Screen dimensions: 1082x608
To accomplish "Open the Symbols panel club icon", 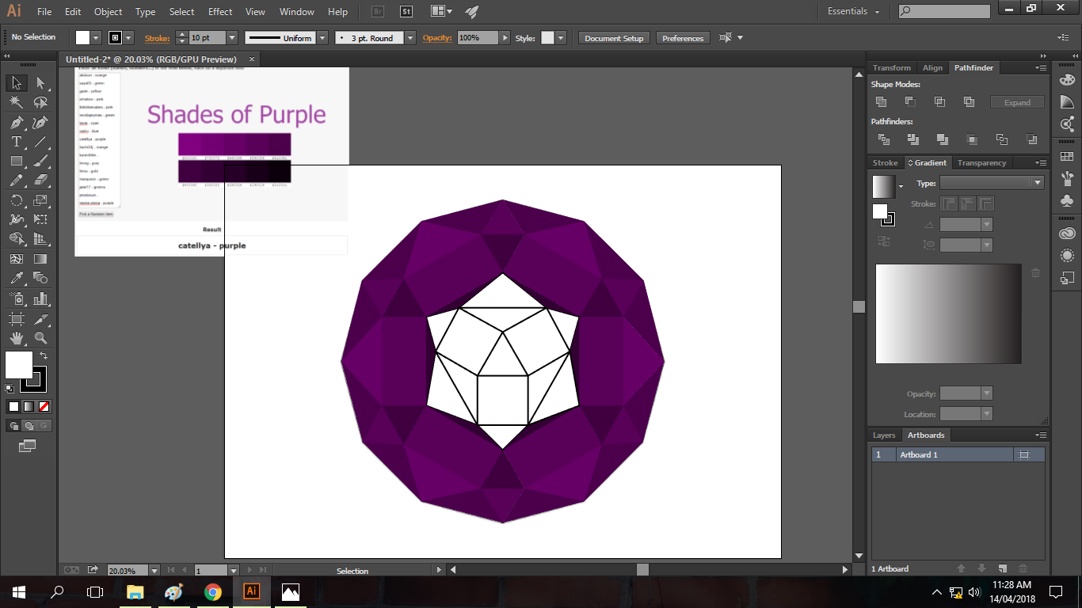I will click(1067, 201).
